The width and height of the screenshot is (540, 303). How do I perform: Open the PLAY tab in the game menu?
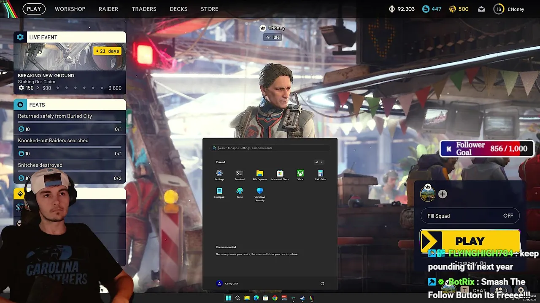(34, 9)
